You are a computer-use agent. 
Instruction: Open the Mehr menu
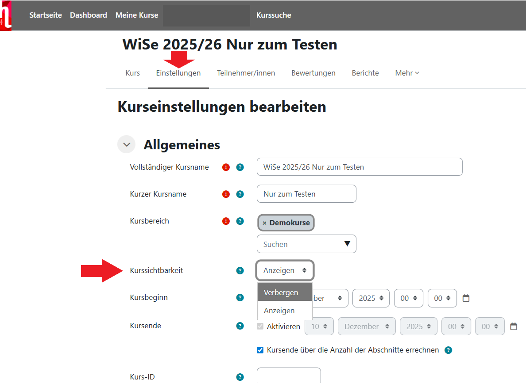(x=407, y=73)
